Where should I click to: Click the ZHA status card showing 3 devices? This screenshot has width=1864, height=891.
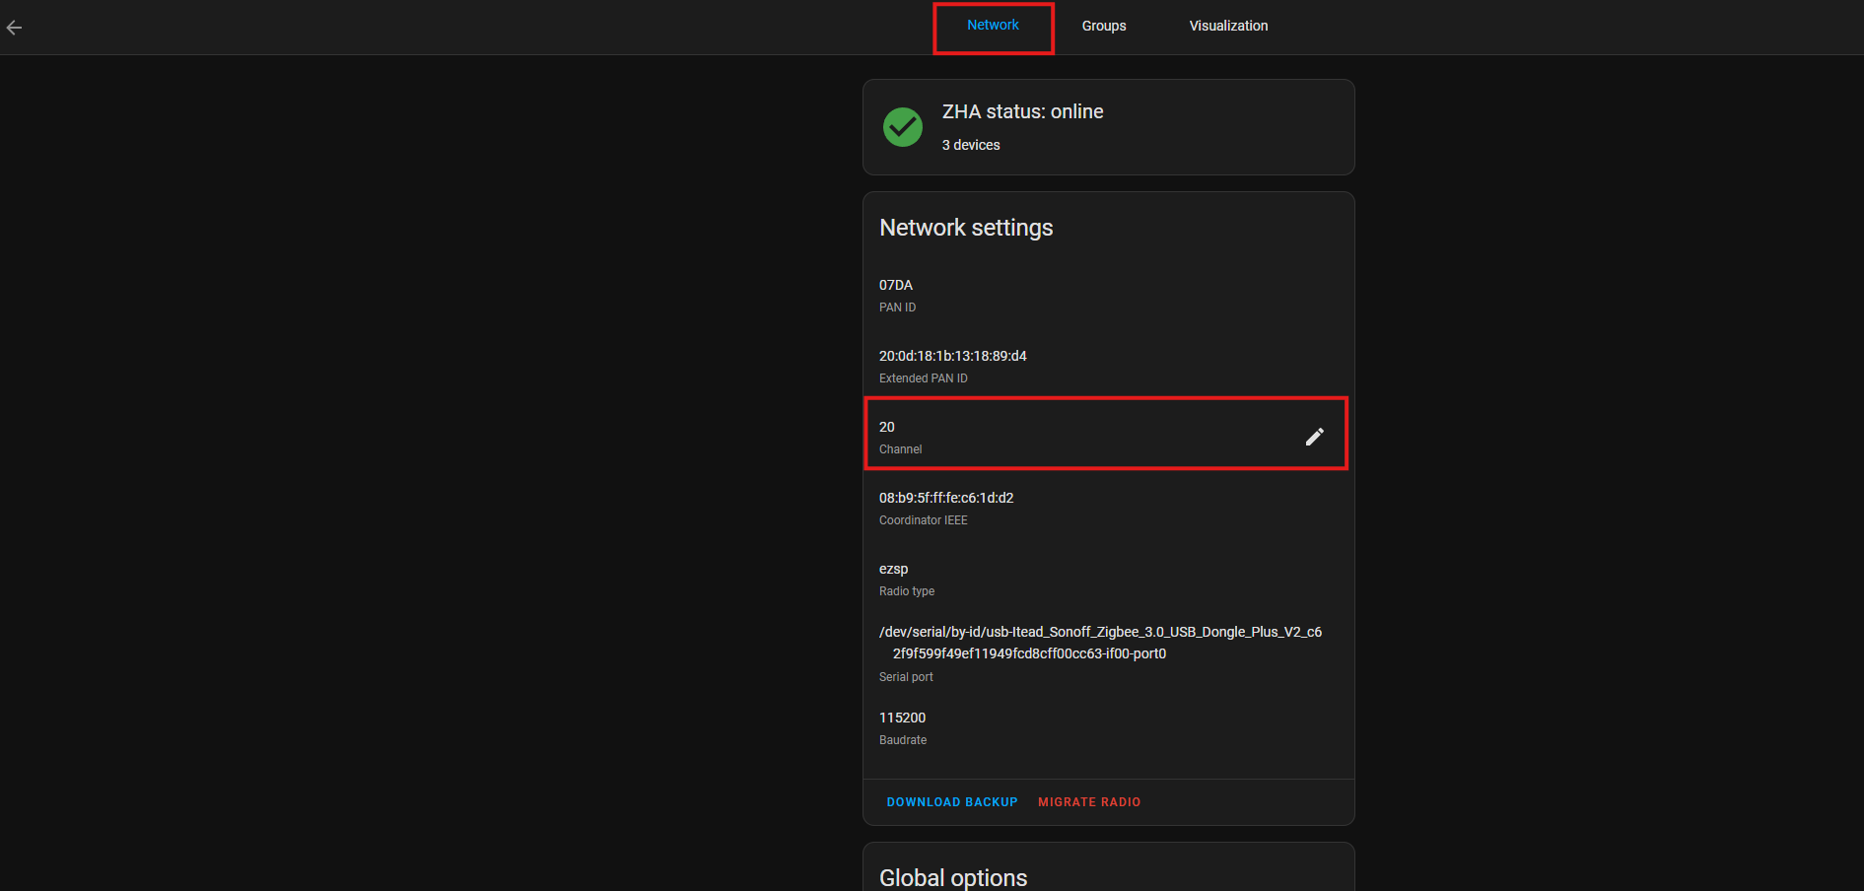pos(1108,126)
